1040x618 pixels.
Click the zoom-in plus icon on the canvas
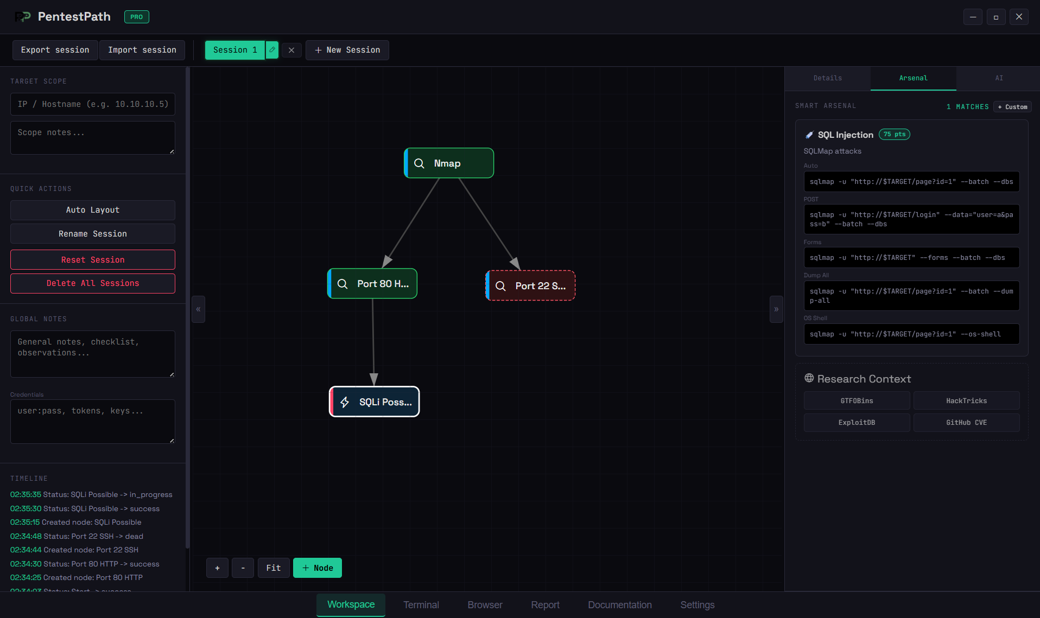point(217,568)
